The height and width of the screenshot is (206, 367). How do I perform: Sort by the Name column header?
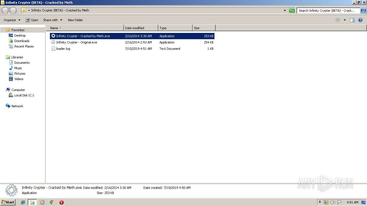(85, 28)
